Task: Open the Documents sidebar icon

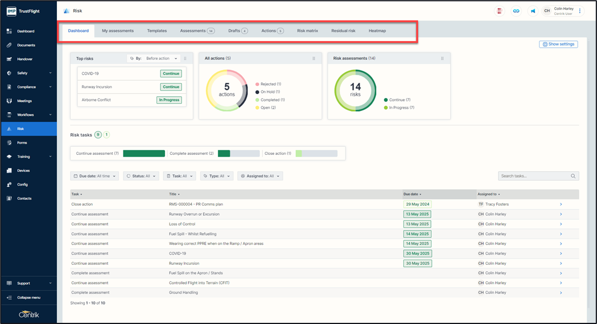Action: [x=9, y=45]
